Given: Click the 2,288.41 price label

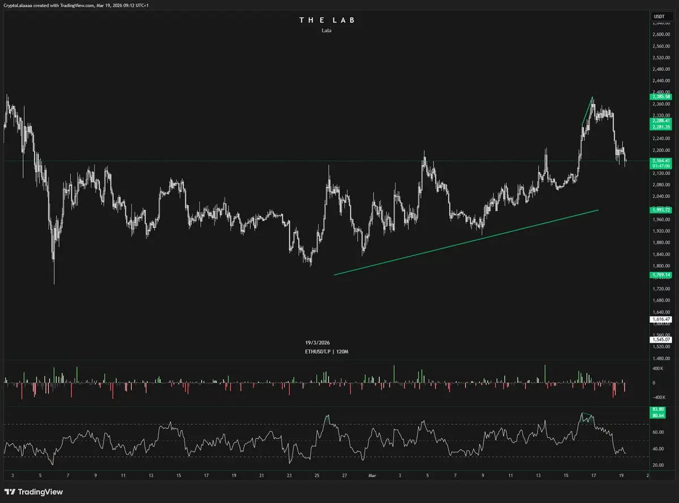Looking at the screenshot, I should click(x=661, y=121).
